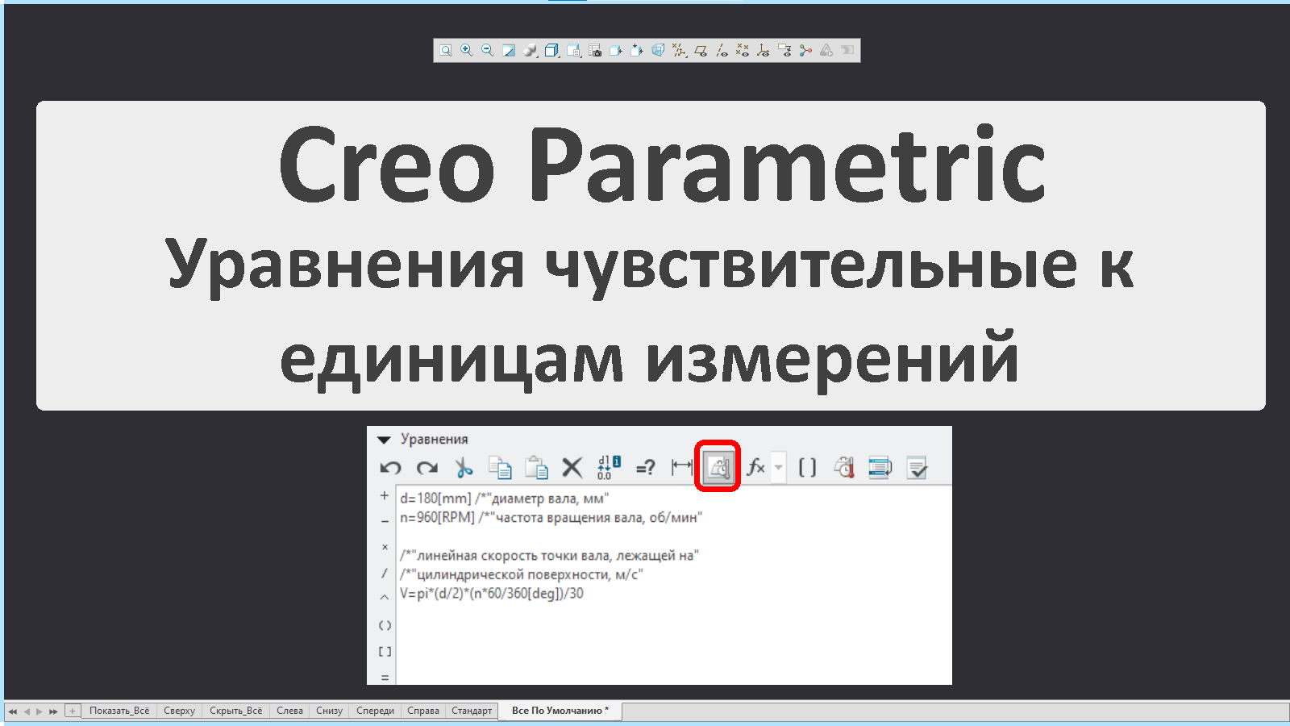1290x726 pixels.
Task: Undo the last equation edit
Action: [390, 466]
